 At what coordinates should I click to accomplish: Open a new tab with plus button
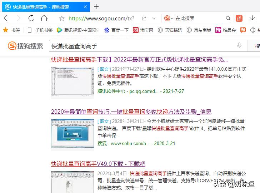pos(96,7)
